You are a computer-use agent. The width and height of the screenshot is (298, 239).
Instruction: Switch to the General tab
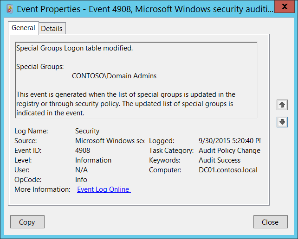coord(23,28)
